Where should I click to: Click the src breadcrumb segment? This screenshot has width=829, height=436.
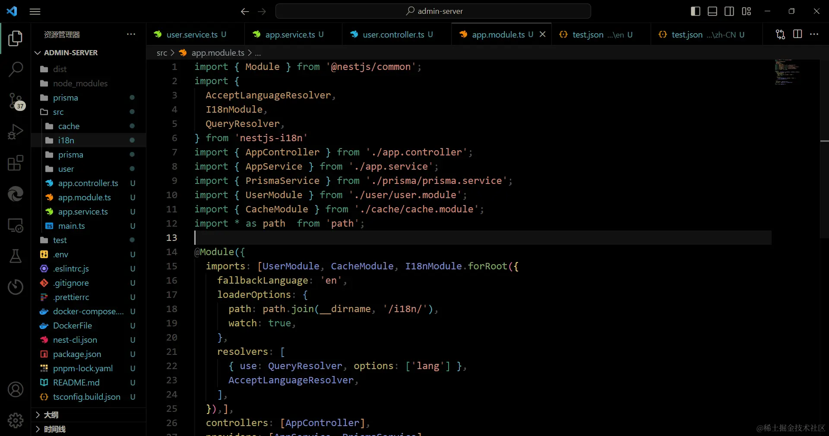tap(162, 53)
